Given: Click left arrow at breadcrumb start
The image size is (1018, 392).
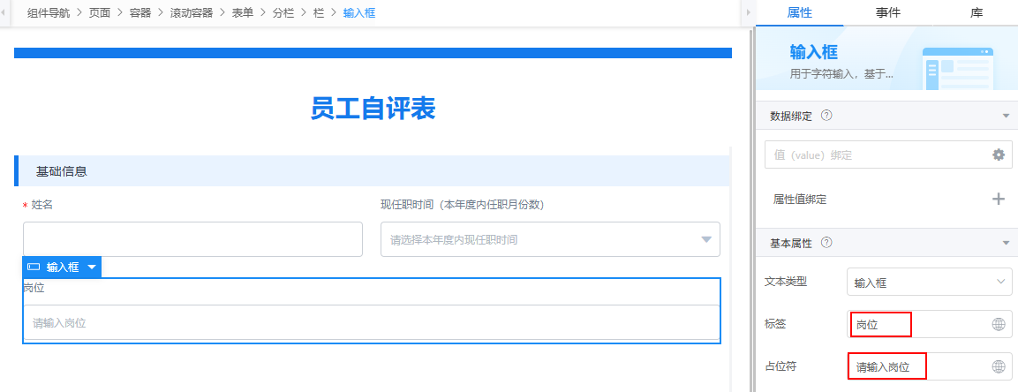Looking at the screenshot, I should click(5, 13).
